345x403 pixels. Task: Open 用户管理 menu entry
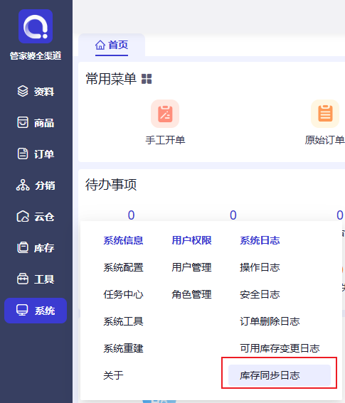[x=191, y=267]
